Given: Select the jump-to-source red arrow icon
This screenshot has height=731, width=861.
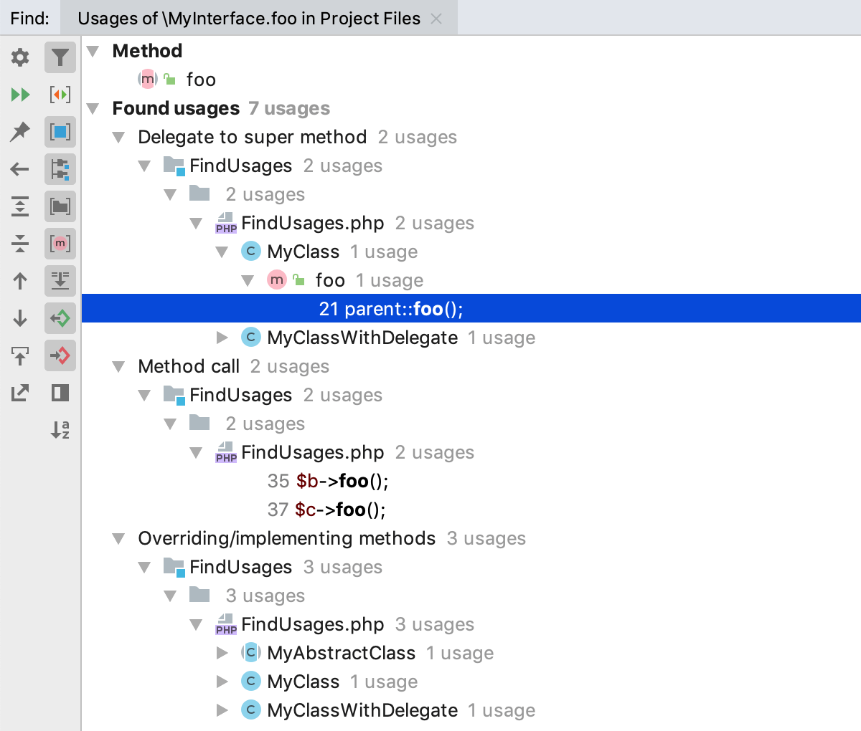Looking at the screenshot, I should click(x=60, y=355).
